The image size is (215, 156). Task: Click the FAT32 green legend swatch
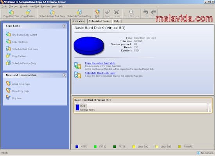point(95,147)
